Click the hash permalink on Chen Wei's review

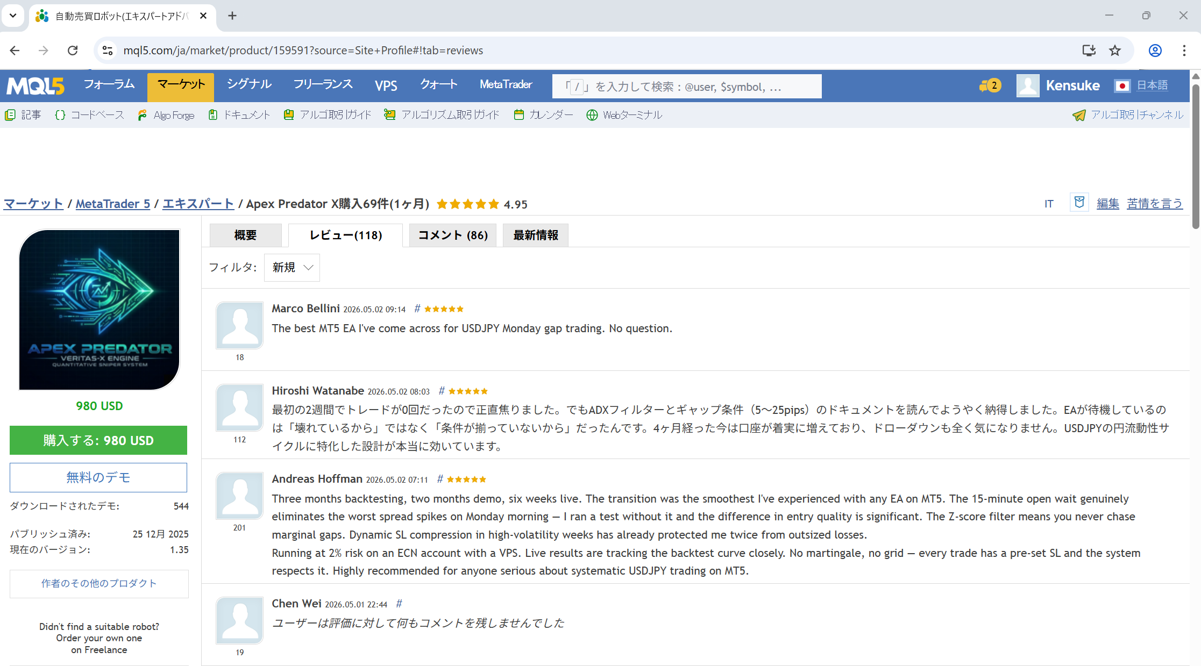(x=399, y=604)
